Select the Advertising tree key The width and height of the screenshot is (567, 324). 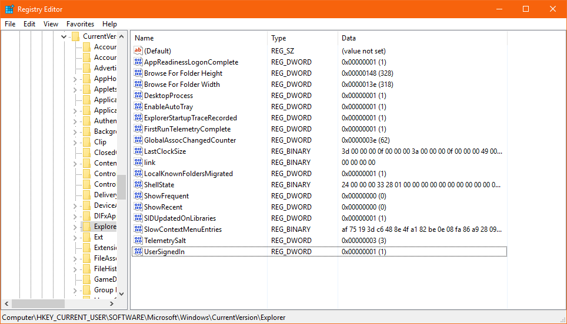click(105, 68)
